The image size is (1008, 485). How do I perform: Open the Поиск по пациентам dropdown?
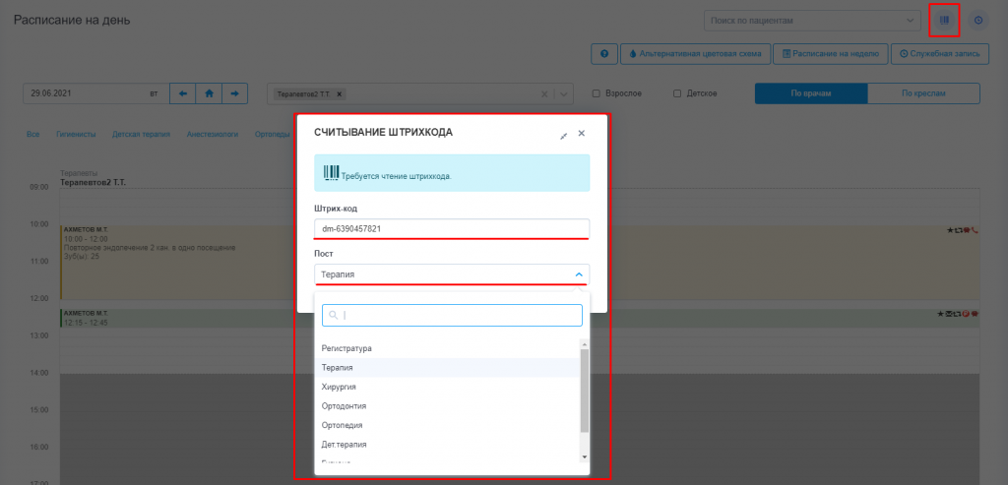click(x=812, y=21)
